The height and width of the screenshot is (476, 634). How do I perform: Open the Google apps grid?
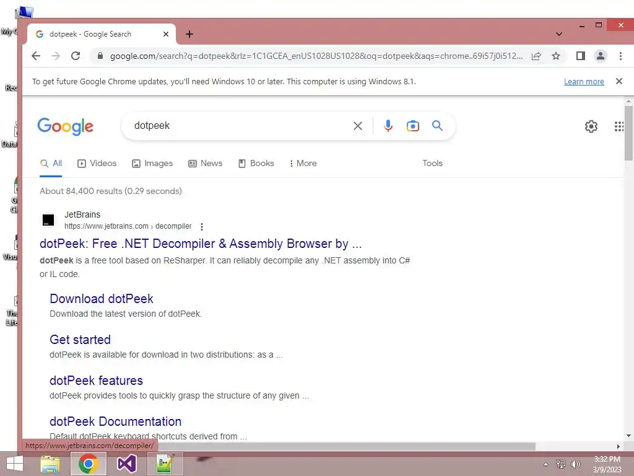619,126
